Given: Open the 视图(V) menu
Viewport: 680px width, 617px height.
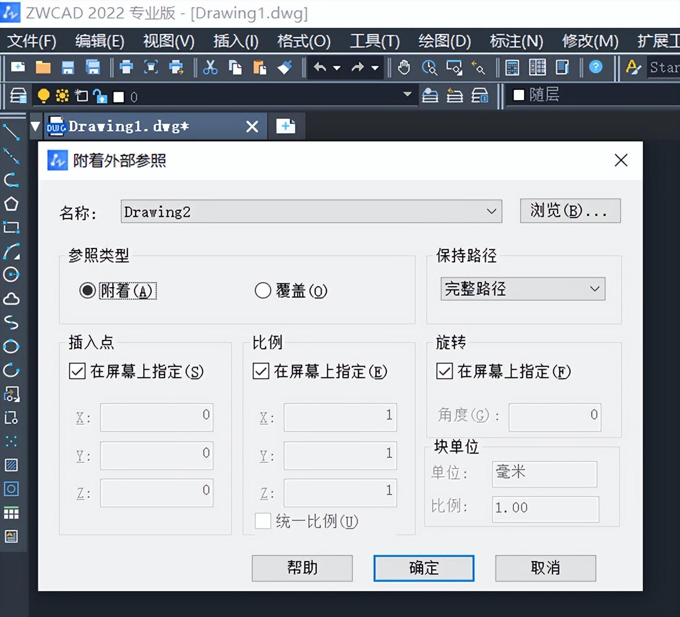Looking at the screenshot, I should click(169, 41).
